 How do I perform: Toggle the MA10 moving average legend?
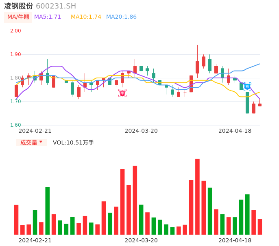86,17
